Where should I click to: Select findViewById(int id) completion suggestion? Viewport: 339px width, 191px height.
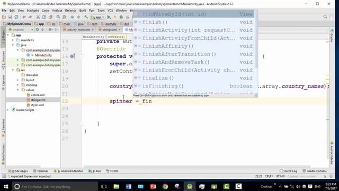(194, 14)
